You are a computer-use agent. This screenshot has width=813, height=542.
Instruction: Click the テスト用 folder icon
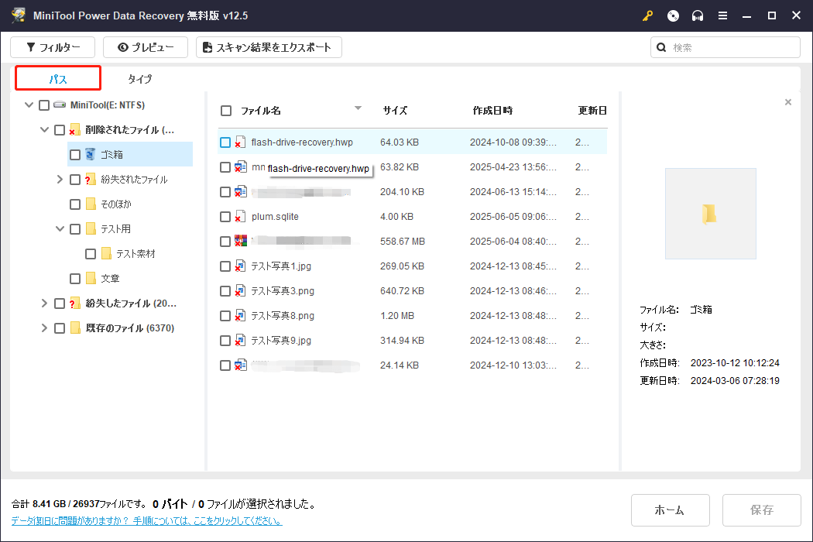point(91,228)
